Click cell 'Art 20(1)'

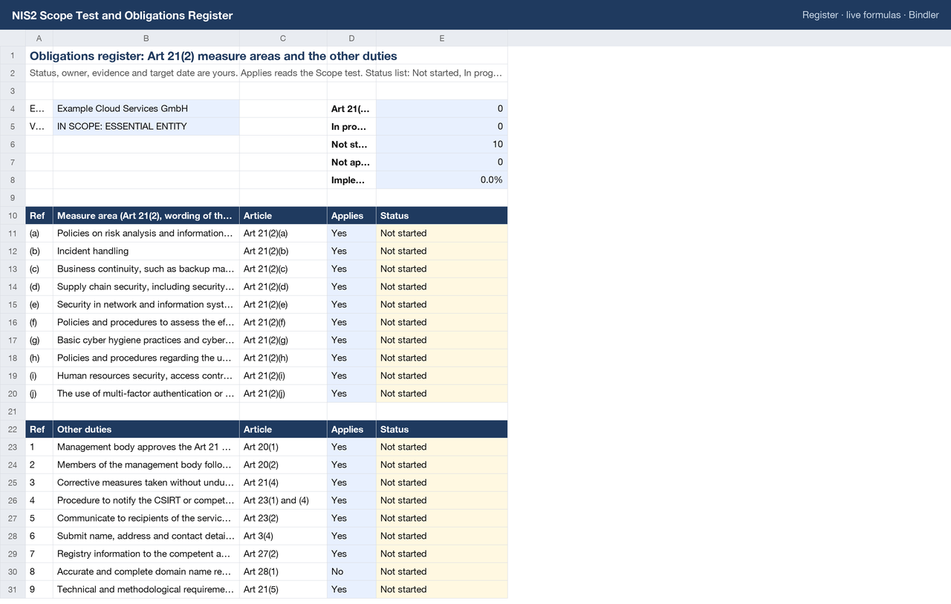pyautogui.click(x=283, y=447)
